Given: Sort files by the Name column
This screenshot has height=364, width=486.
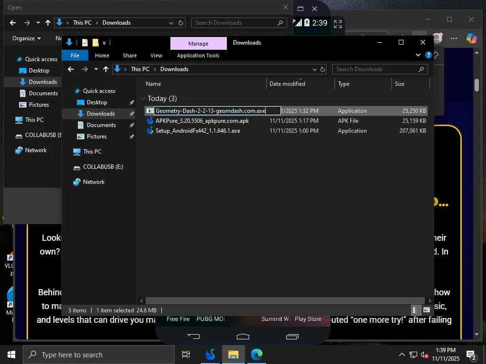Looking at the screenshot, I should coord(205,84).
